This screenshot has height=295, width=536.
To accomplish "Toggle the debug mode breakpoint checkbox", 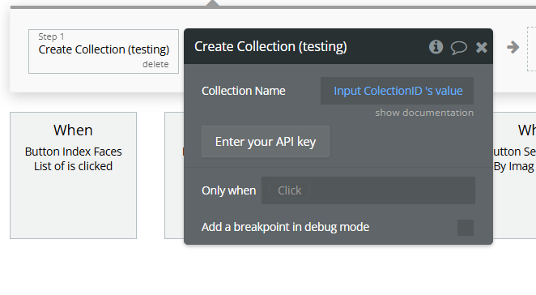I will tap(466, 228).
